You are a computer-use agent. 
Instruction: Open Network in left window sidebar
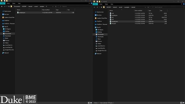pyautogui.click(x=6, y=53)
